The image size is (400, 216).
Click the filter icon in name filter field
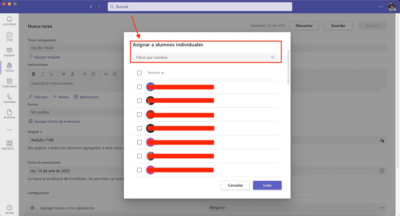(272, 57)
